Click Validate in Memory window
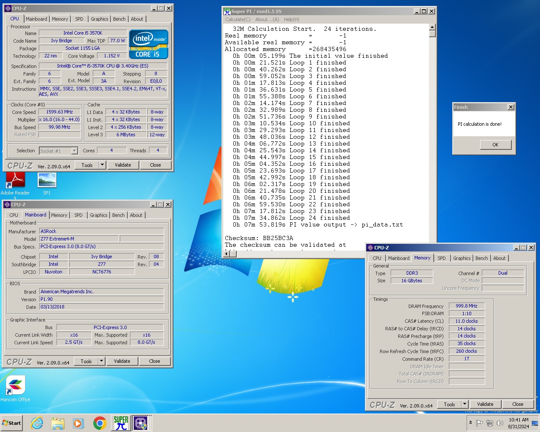 click(x=485, y=404)
